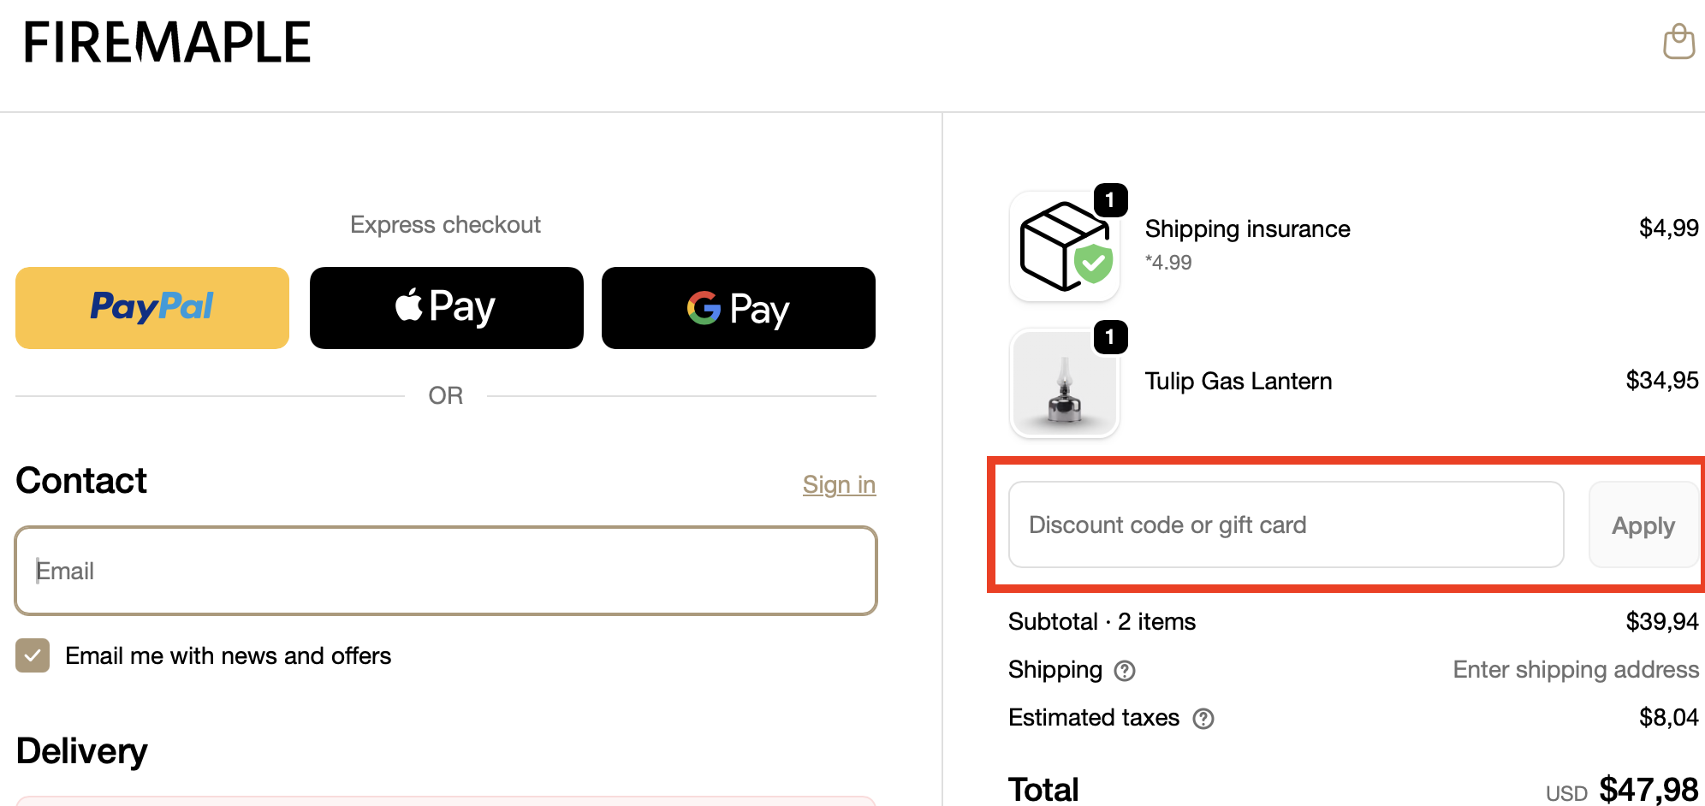Click the Shipping insurance box icon
The image size is (1705, 806).
[x=1065, y=246]
